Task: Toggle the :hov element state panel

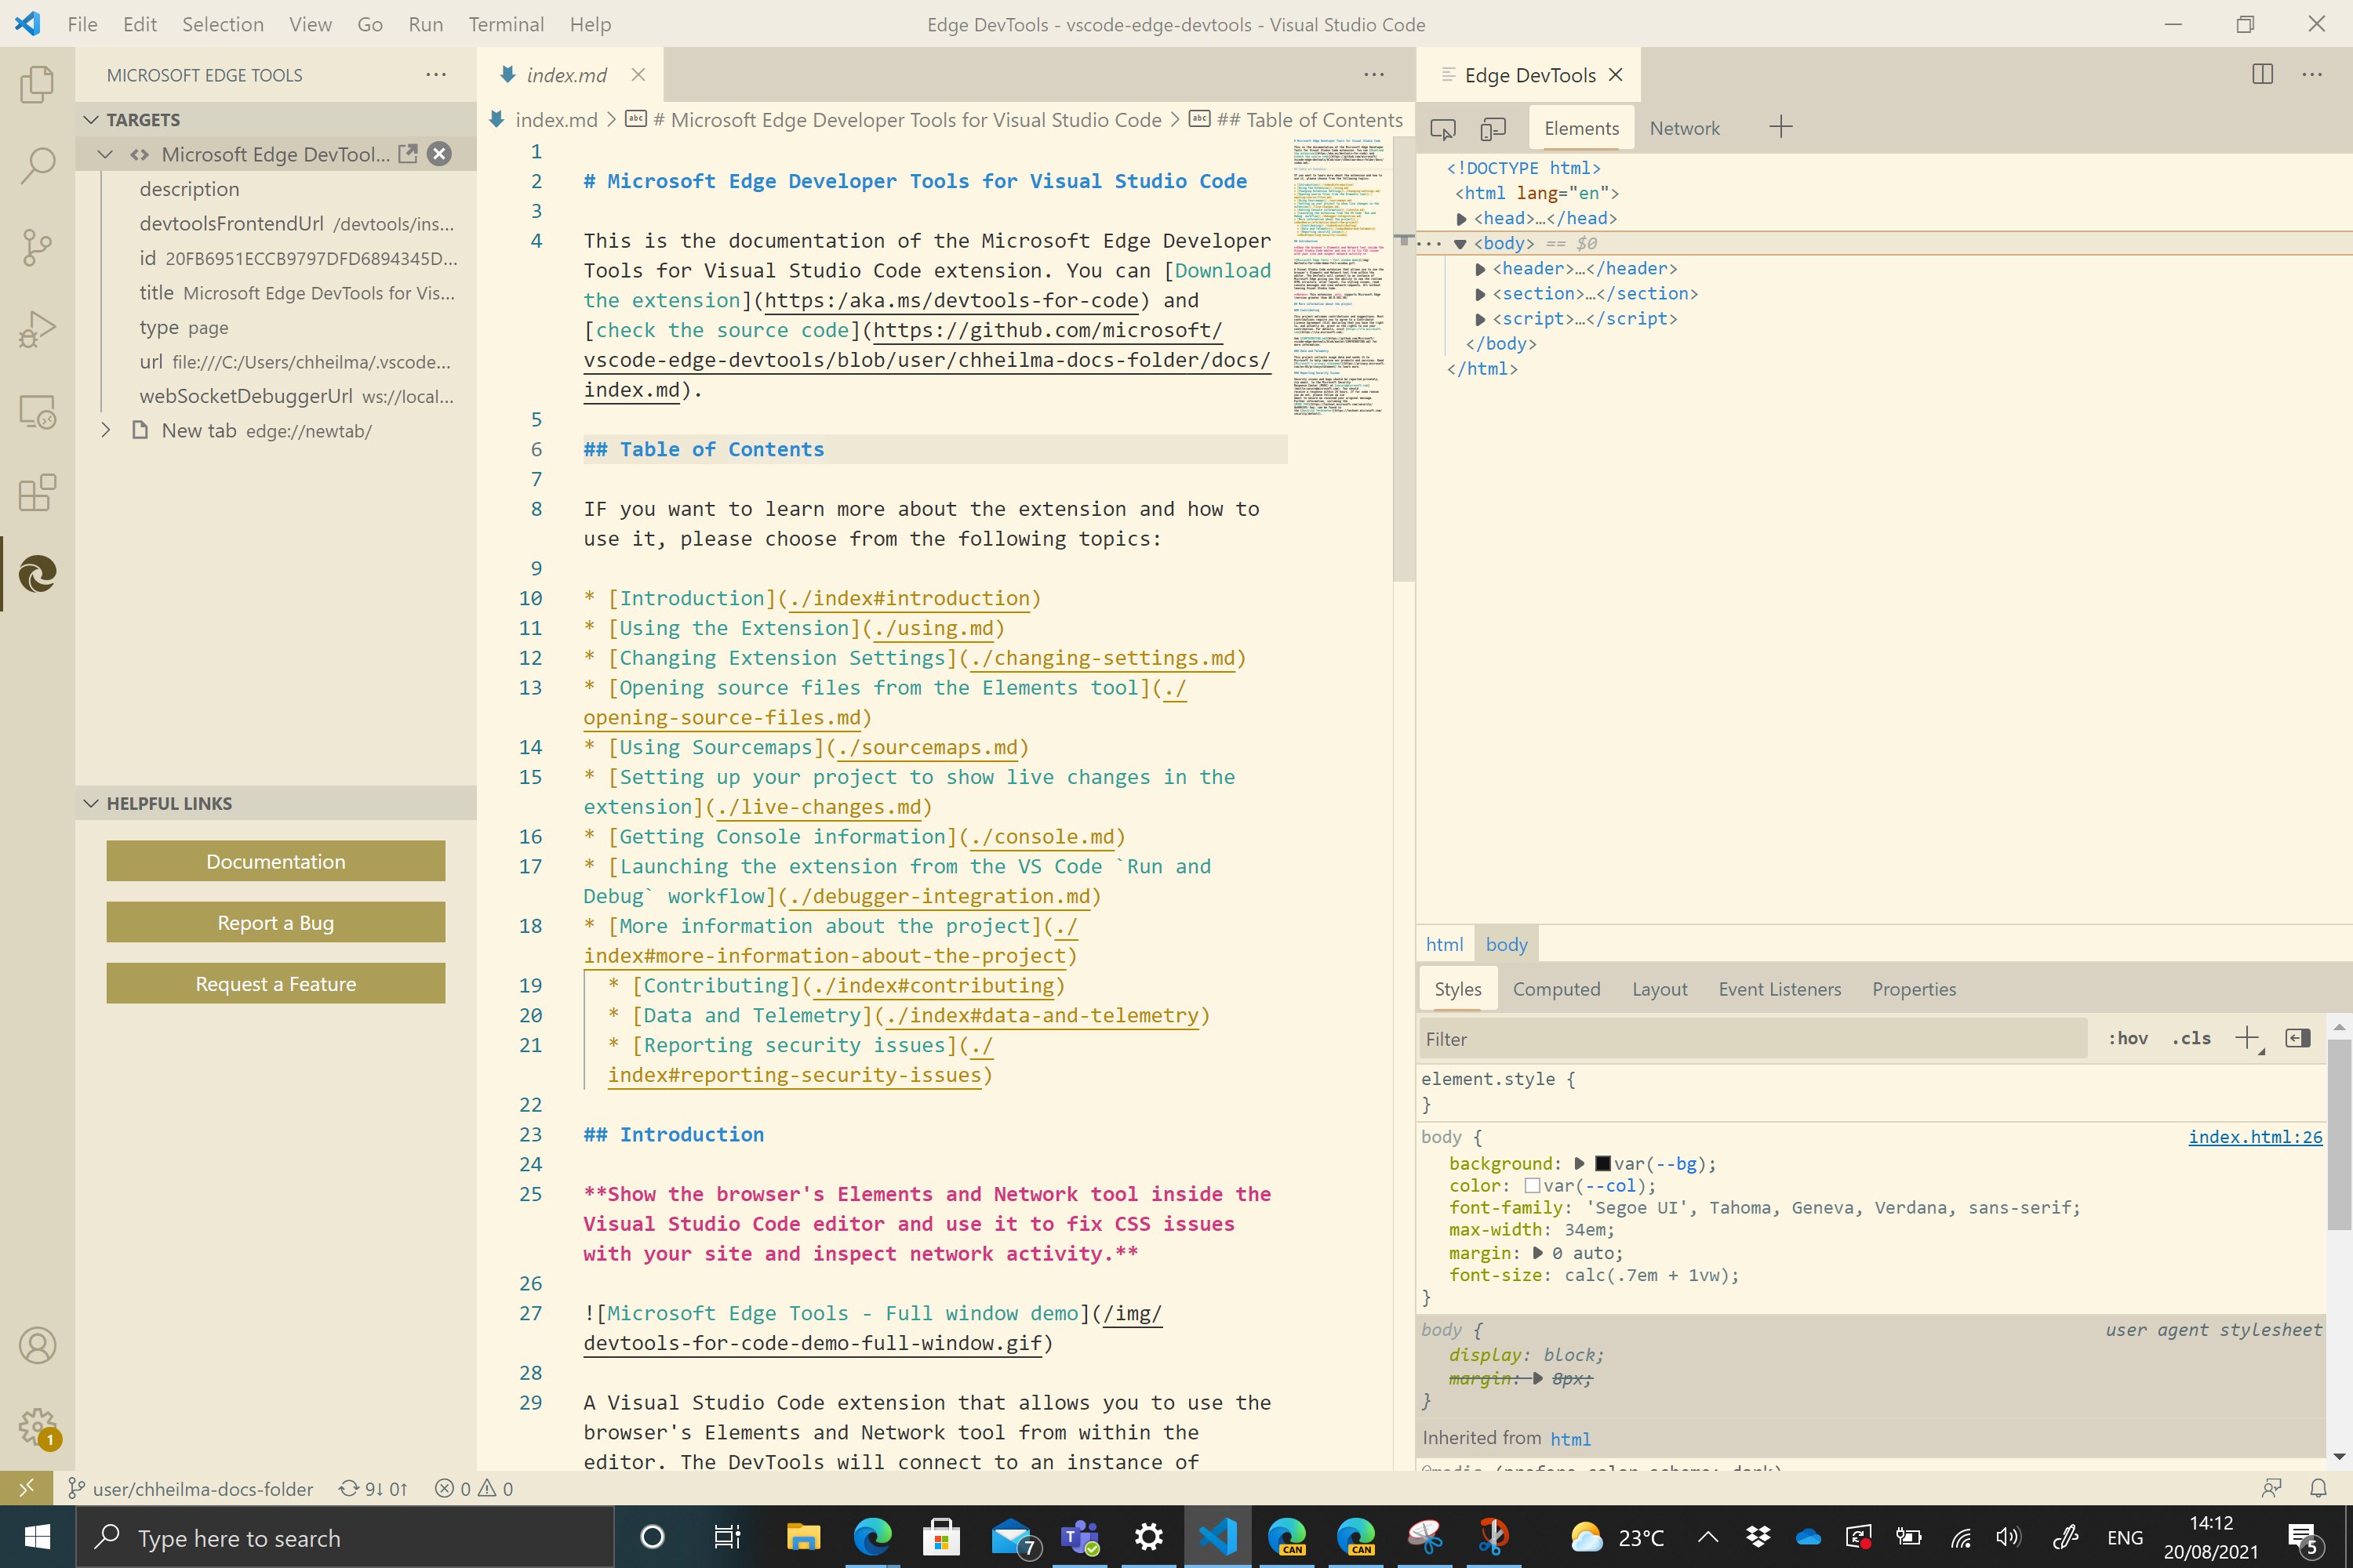Action: point(2127,1038)
